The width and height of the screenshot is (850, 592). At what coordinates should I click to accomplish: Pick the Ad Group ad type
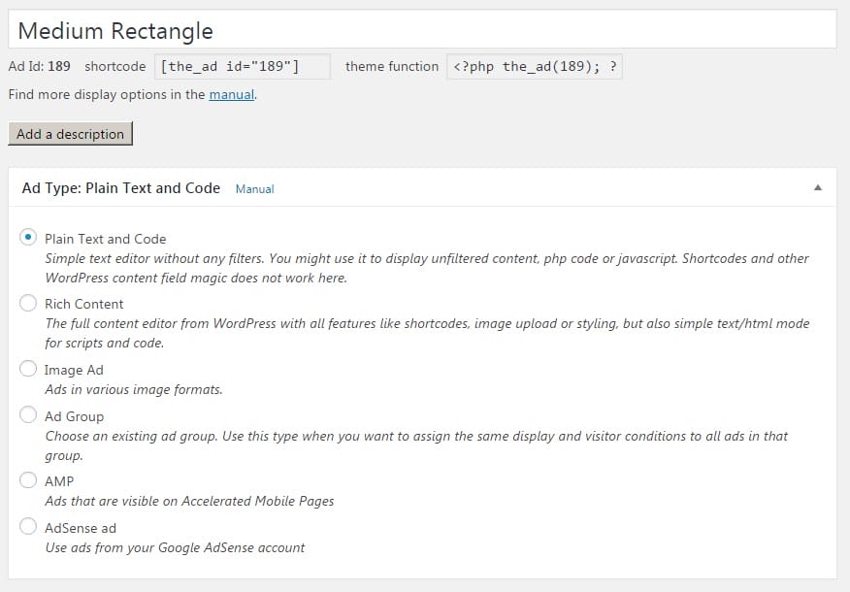pos(28,415)
